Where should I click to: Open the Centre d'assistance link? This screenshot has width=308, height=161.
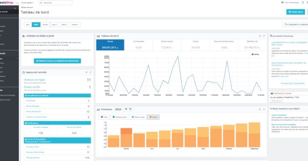pyautogui.click(x=279, y=115)
